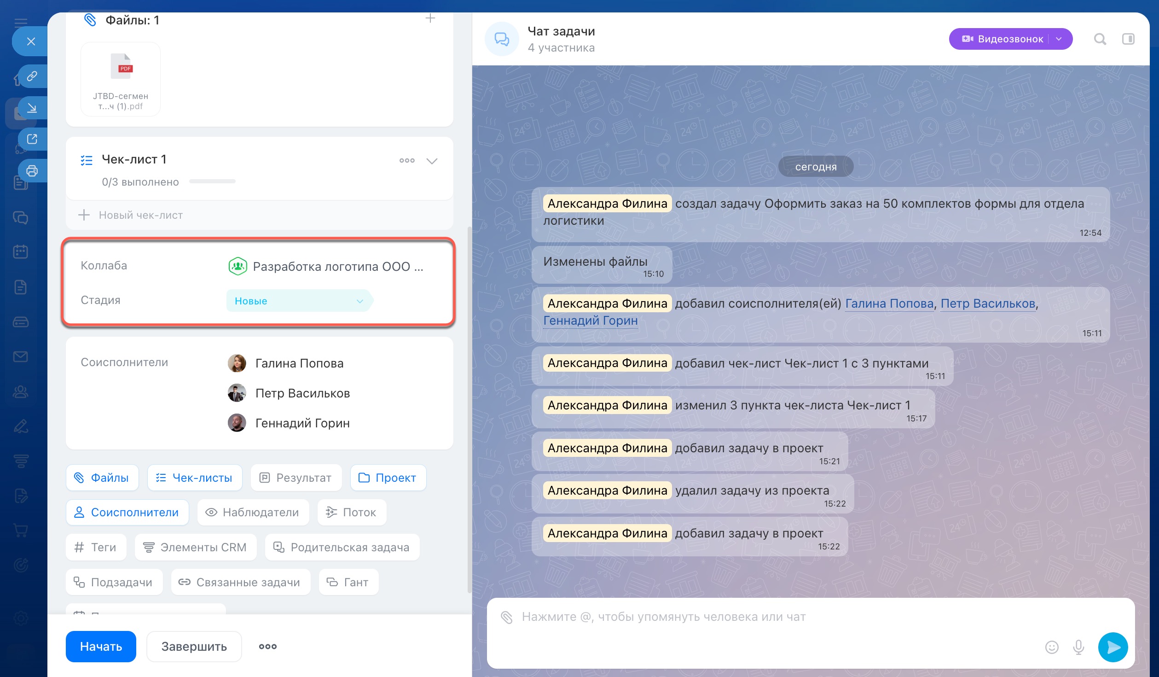Click the Начать button
Image resolution: width=1159 pixels, height=677 pixels.
pyautogui.click(x=101, y=647)
